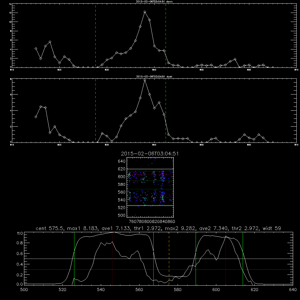
Task: Click the 'cent 575.5' value in stats line
Action: coord(50,228)
